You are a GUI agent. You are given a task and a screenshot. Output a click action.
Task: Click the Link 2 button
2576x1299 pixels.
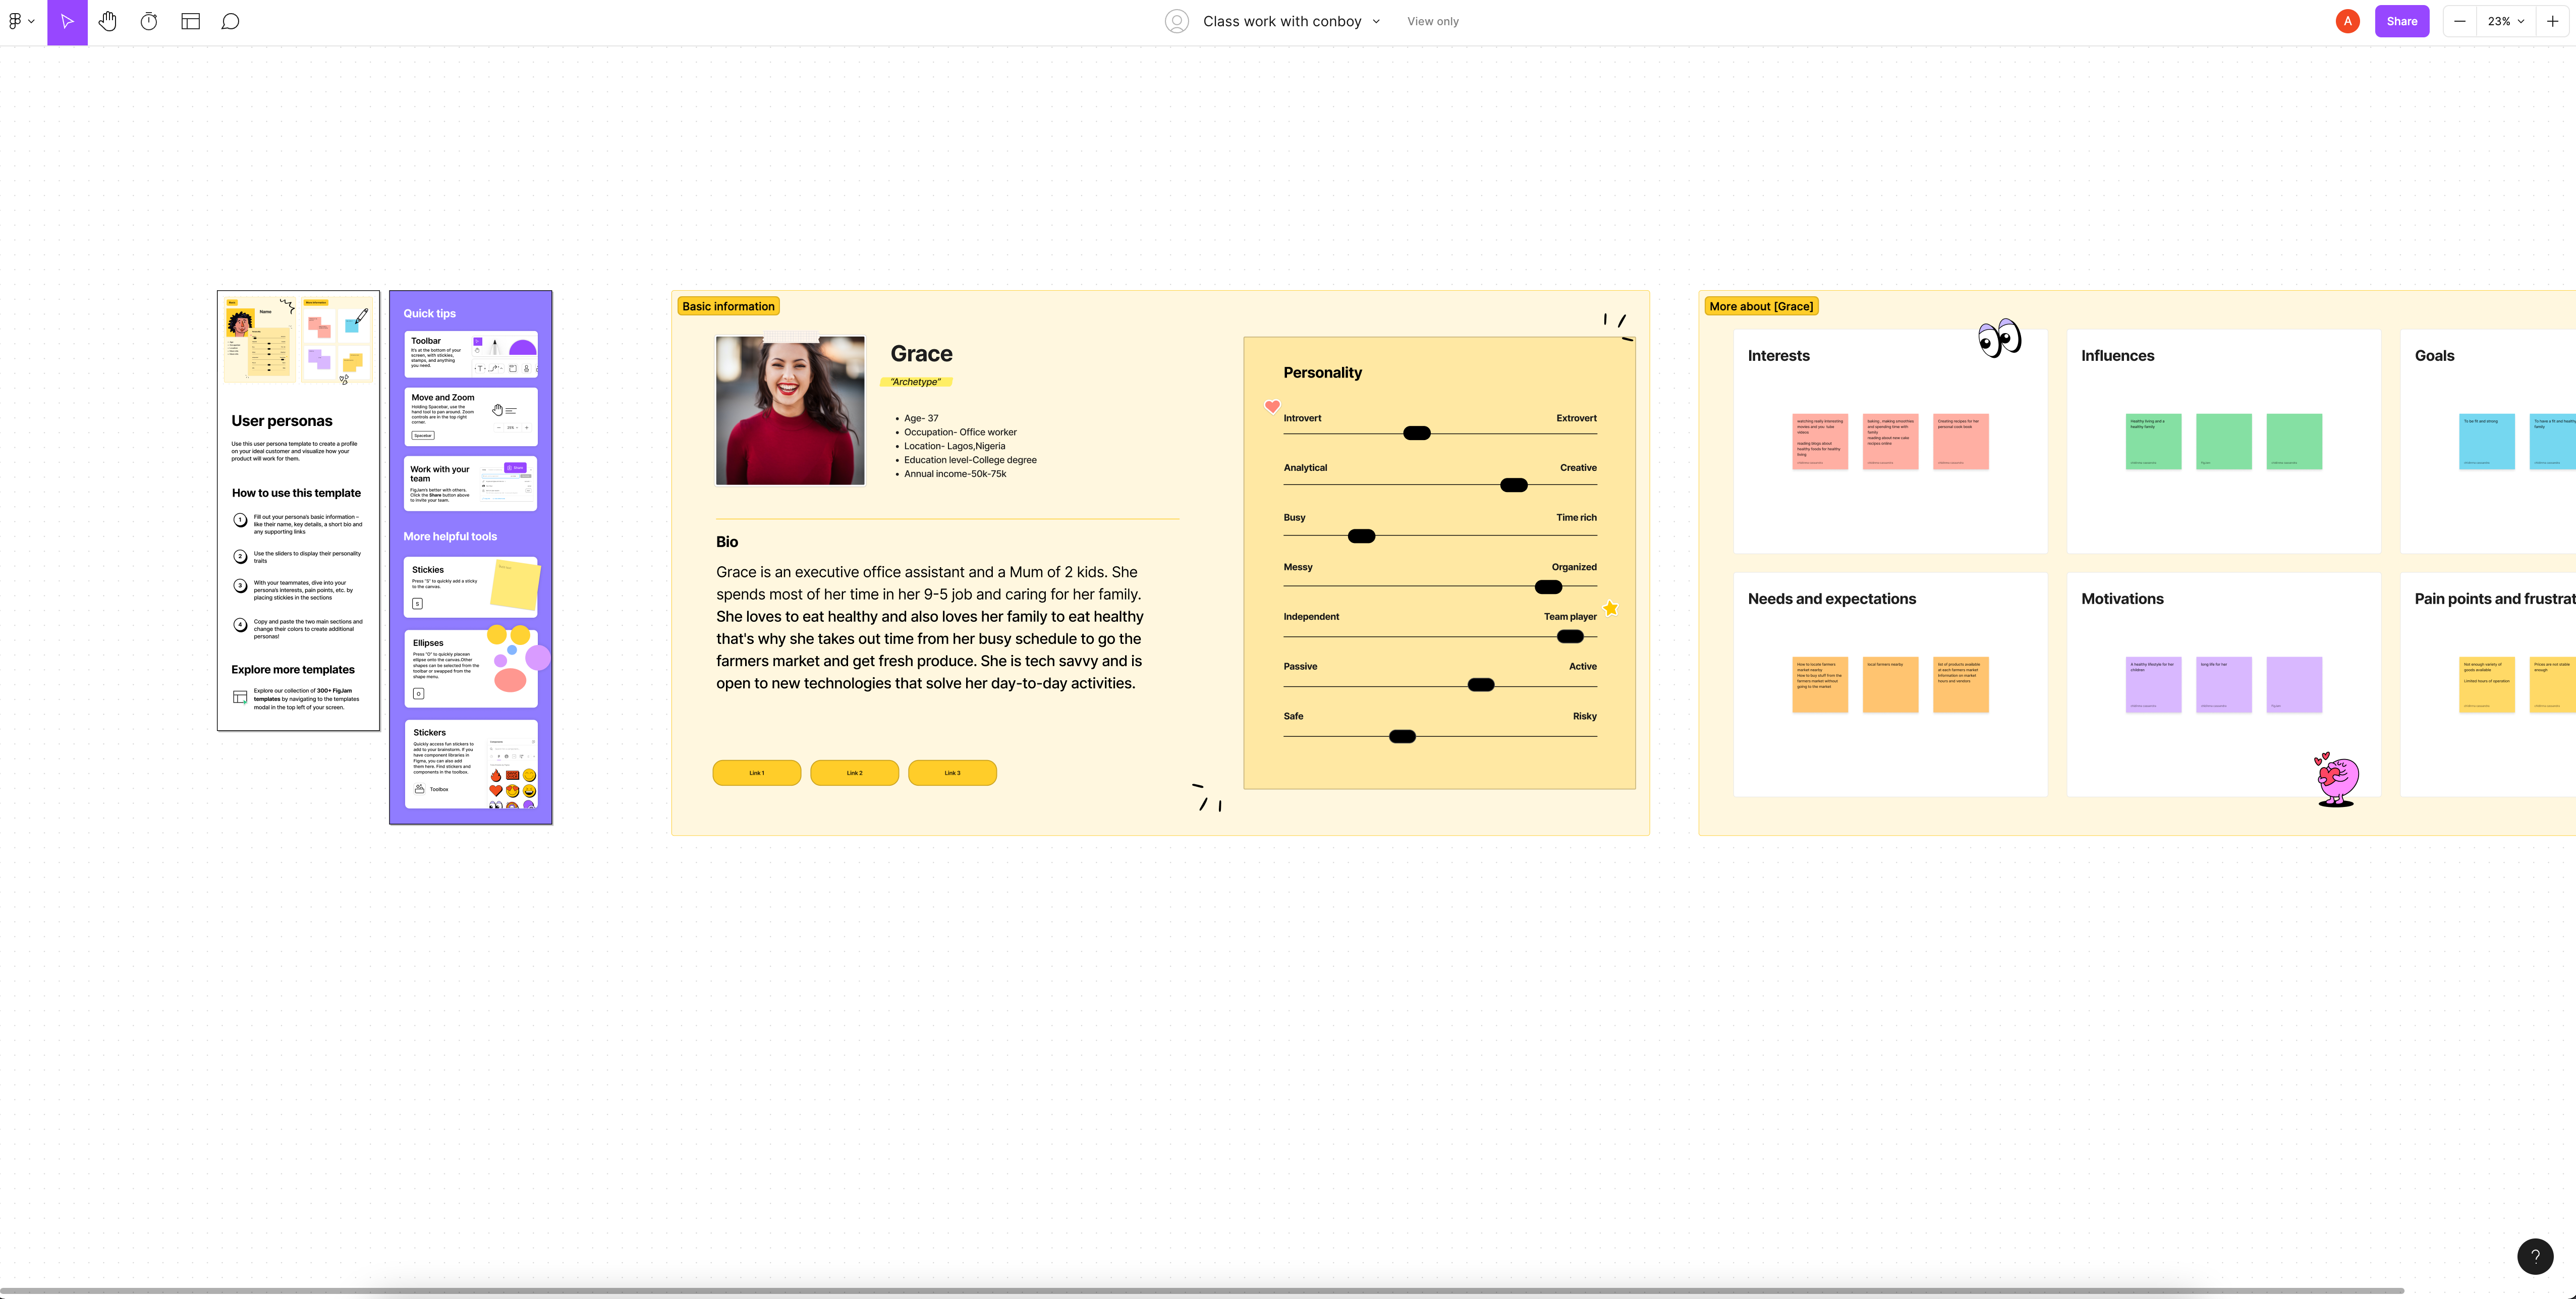(854, 773)
